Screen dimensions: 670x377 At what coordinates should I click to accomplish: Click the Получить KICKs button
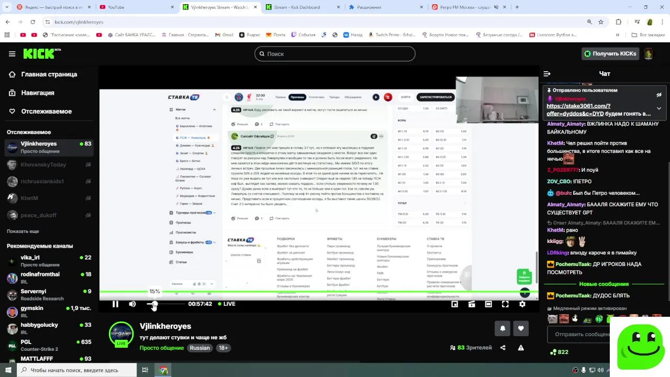tap(610, 54)
